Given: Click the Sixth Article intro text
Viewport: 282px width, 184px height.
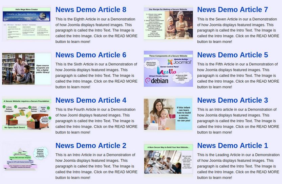Looking at the screenshot, I should (x=96, y=76).
